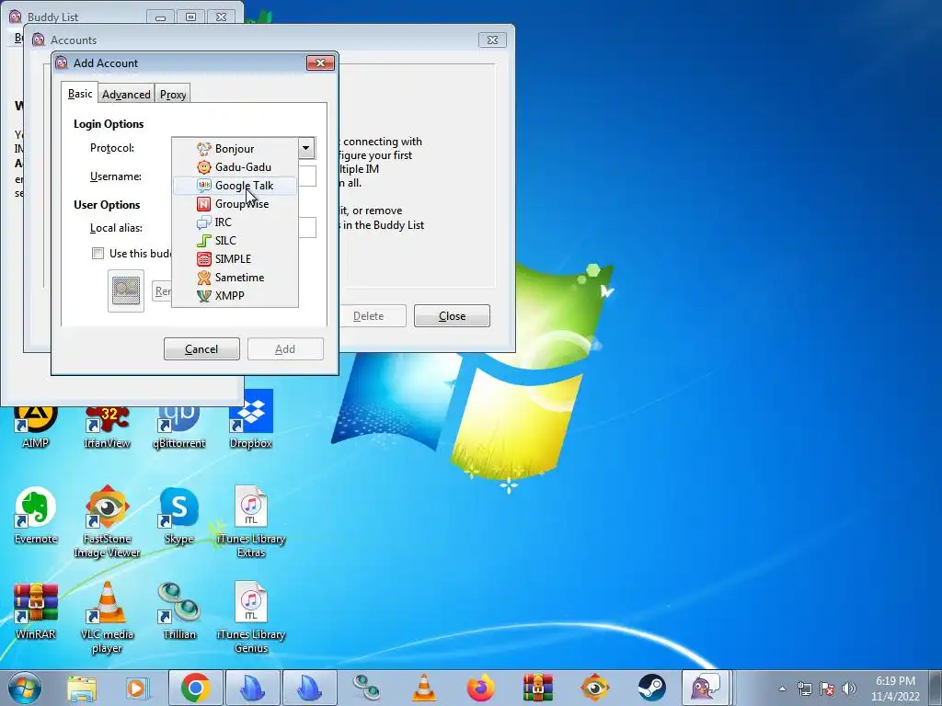Image resolution: width=942 pixels, height=706 pixels.
Task: Open the Windows Start menu
Action: coord(25,688)
